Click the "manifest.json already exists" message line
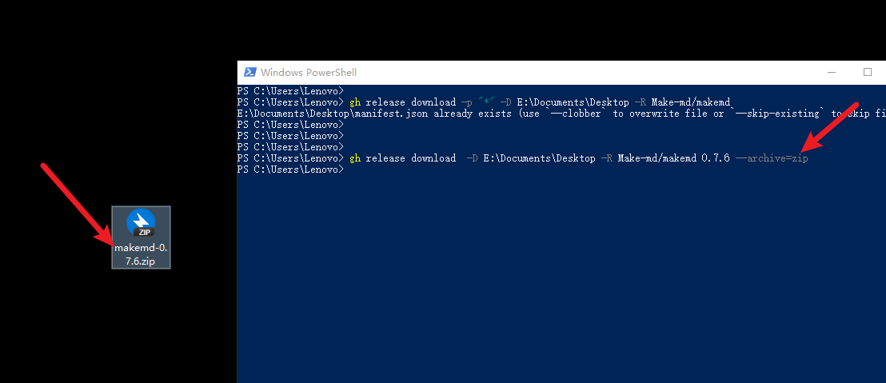 click(400, 114)
